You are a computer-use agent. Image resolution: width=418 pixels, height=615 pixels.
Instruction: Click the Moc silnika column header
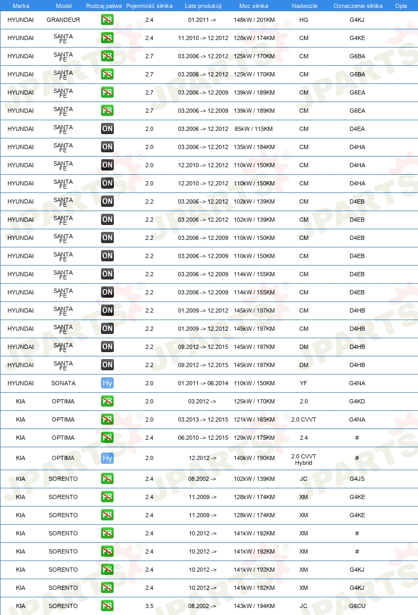coord(254,6)
